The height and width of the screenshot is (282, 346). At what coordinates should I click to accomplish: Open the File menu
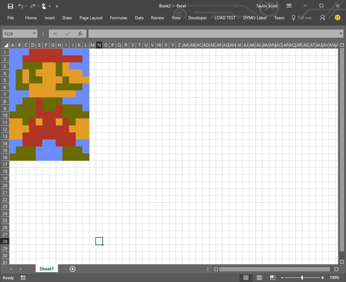[10, 18]
